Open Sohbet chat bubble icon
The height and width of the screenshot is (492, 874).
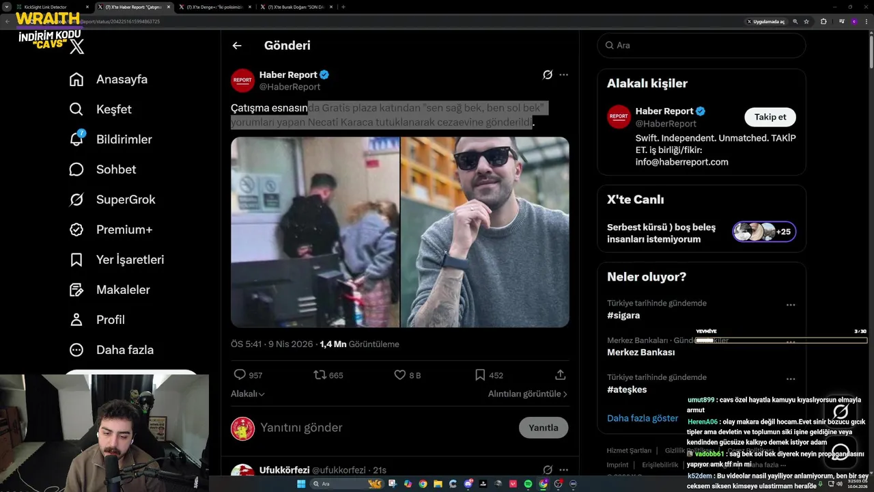(76, 169)
